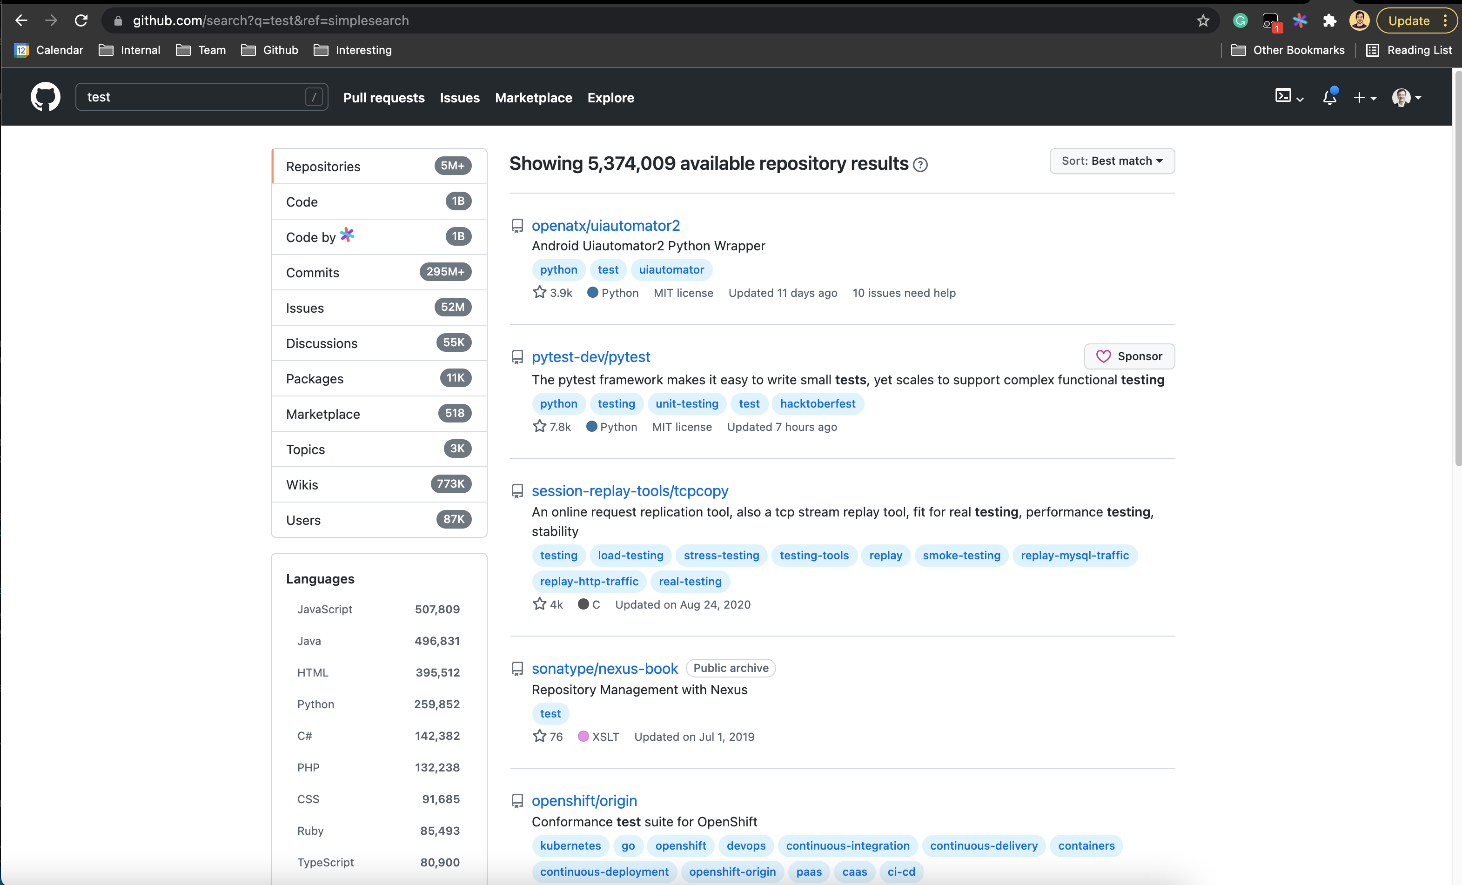Open the terminal icon menu in header
Image resolution: width=1462 pixels, height=885 pixels.
click(1289, 97)
